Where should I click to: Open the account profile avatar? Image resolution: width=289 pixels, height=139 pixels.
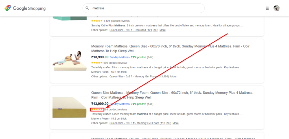(277, 8)
